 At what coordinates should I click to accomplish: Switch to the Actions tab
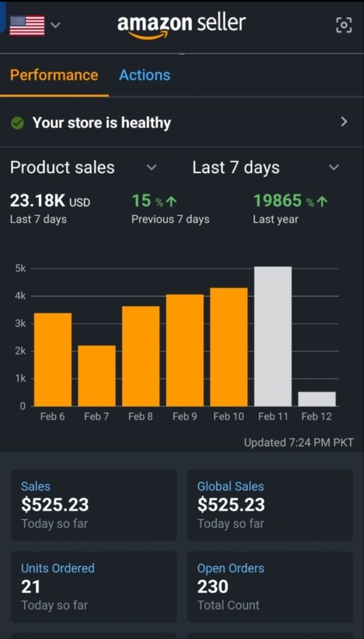click(x=144, y=75)
